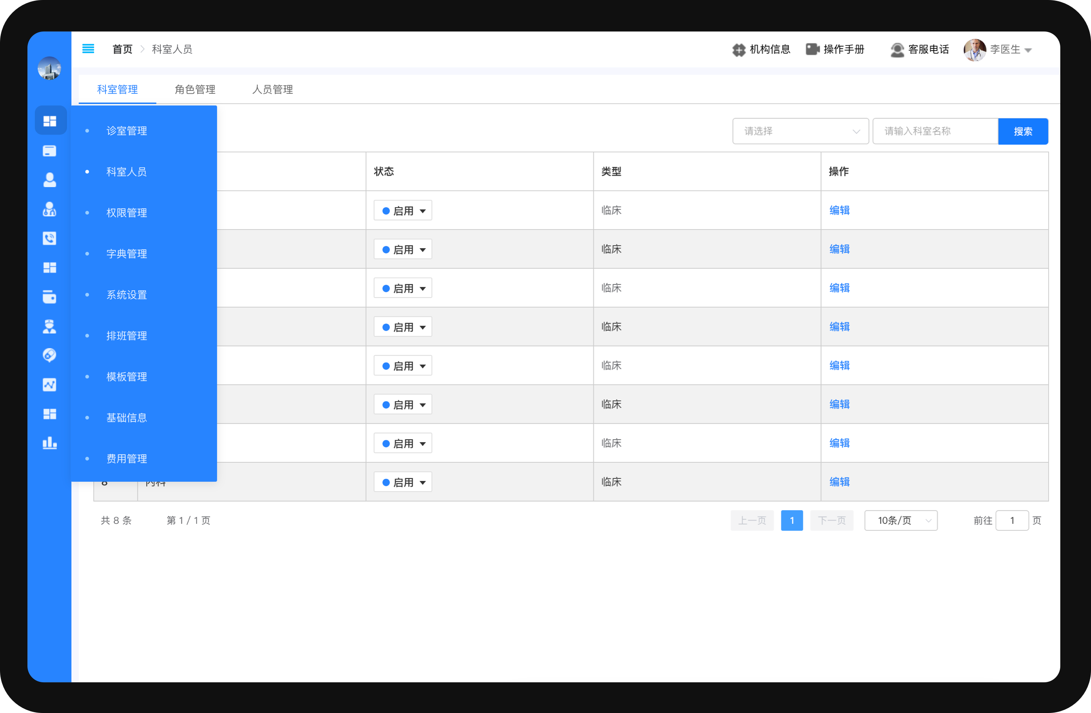Open the bar chart statistics icon

(50, 443)
